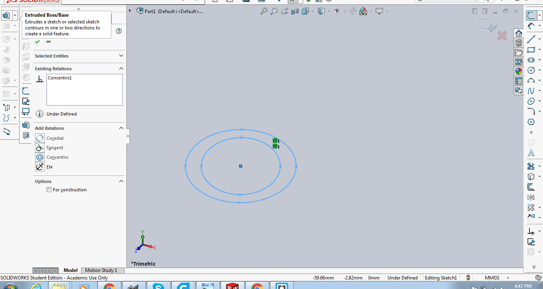Select the Corner Rectangle sketch tool
Viewport: 543px width, 289px height.
click(531, 50)
